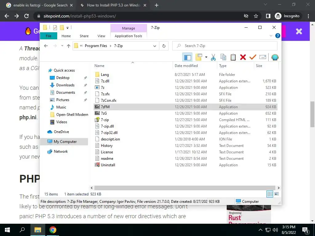Expand the address bar history dropdown
Viewport: 315px width, 236px height.
click(x=154, y=46)
